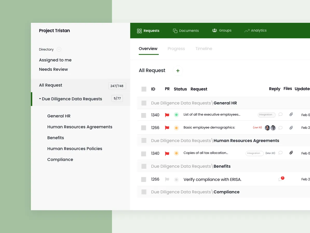Open attachment paperclip on List of executive employees row
Image resolution: width=310 pixels, height=233 pixels.
[x=291, y=115]
